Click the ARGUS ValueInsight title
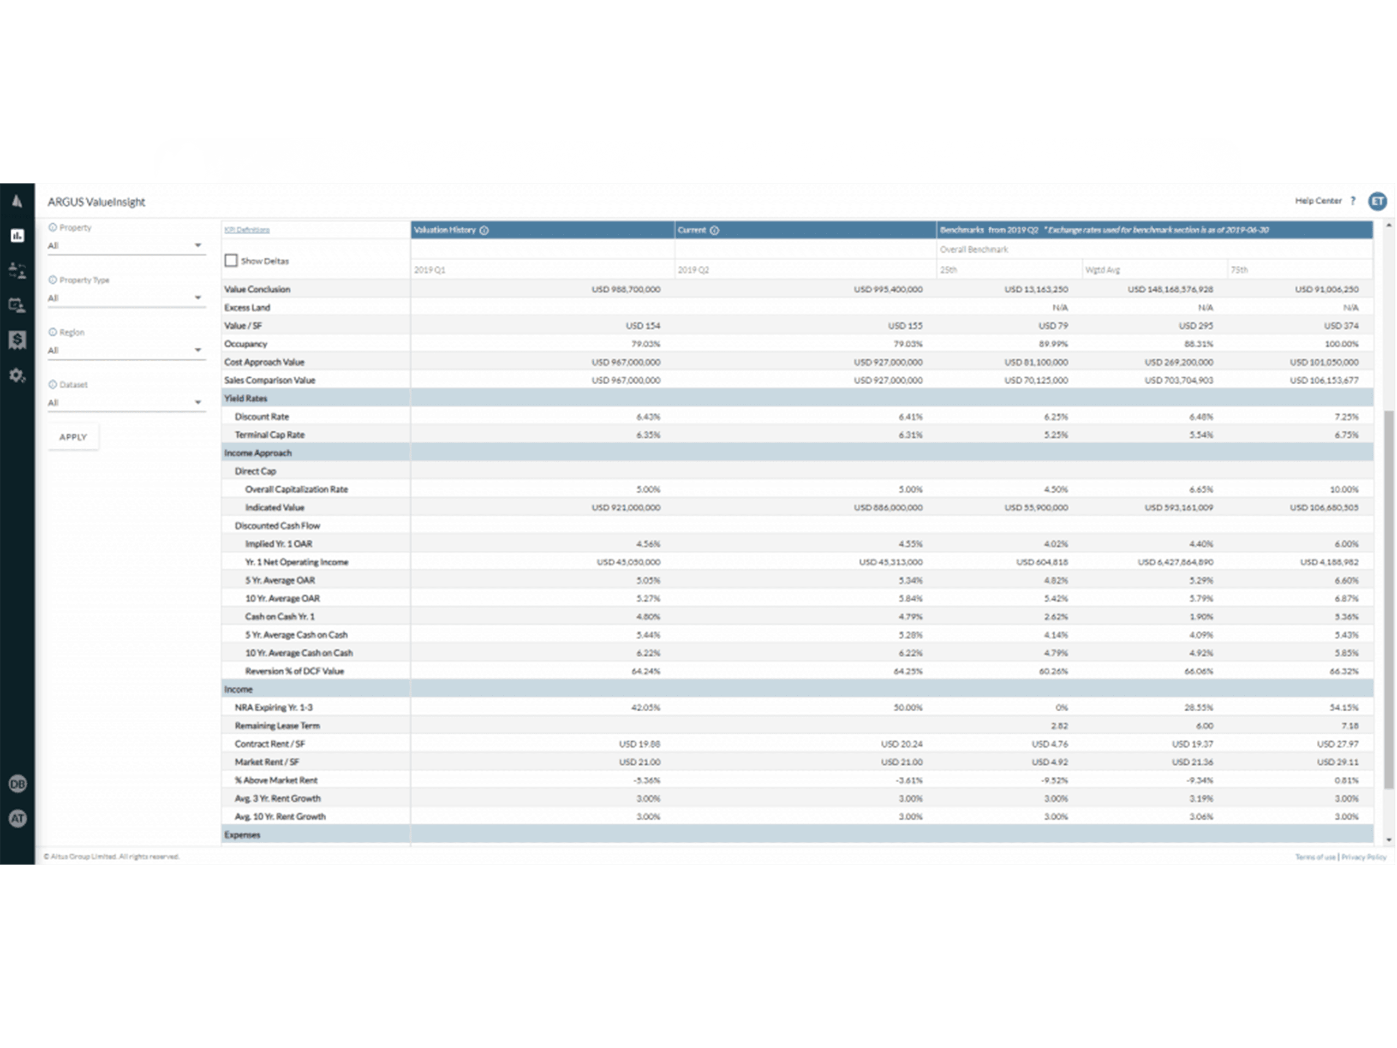The image size is (1397, 1048). pos(96,202)
